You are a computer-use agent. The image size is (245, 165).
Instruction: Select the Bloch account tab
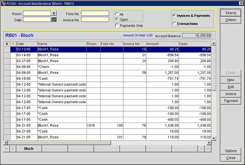29,149
